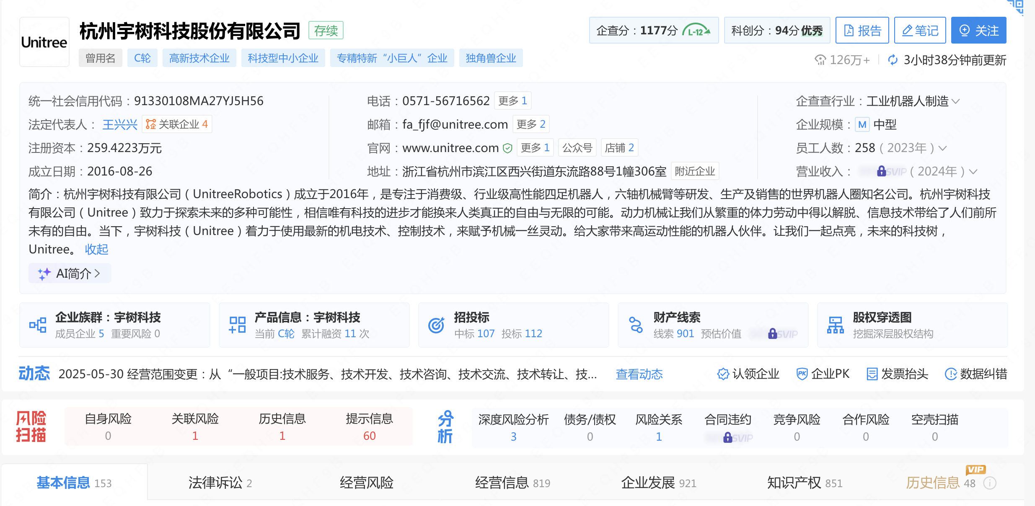Click 企业PK shield icon
The image size is (1035, 506).
coord(802,374)
